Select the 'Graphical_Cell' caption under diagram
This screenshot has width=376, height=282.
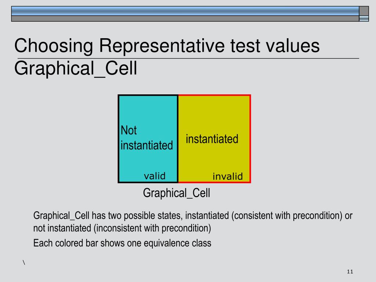point(177,193)
